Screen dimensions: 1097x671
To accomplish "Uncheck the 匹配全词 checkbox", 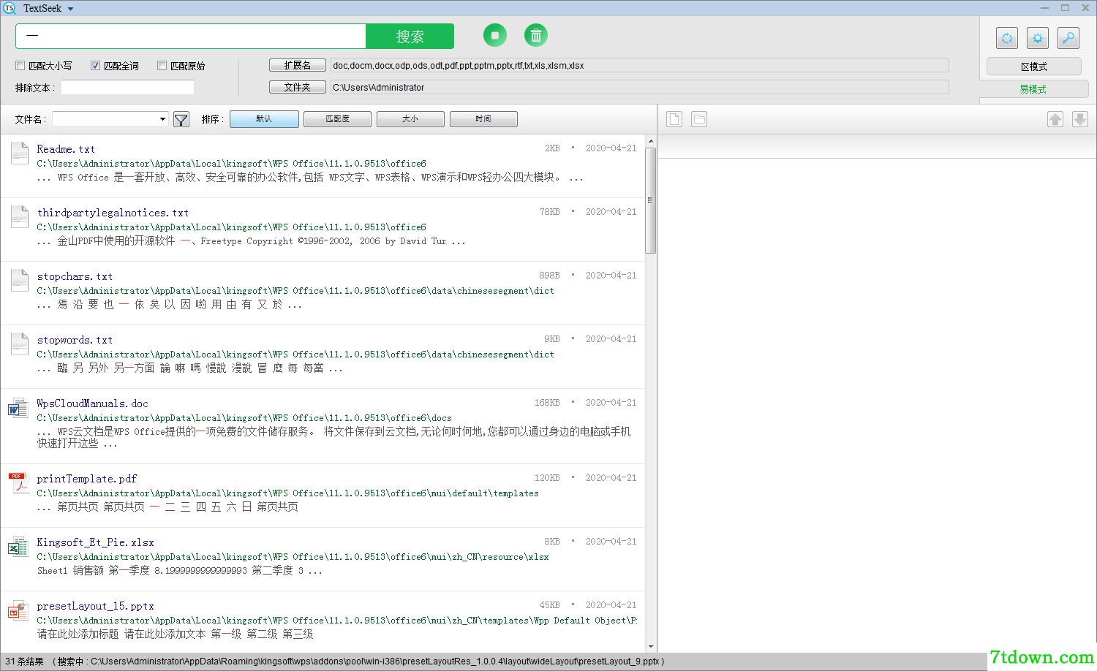I will [95, 66].
